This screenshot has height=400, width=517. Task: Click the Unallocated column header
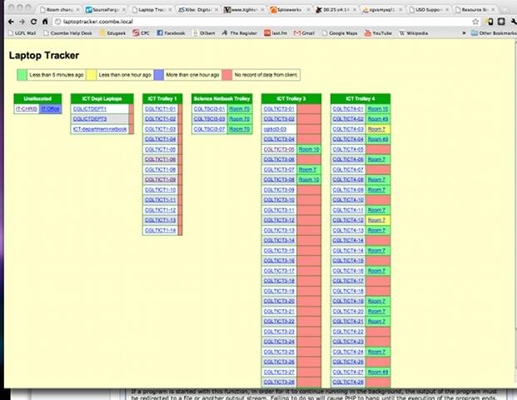point(37,98)
